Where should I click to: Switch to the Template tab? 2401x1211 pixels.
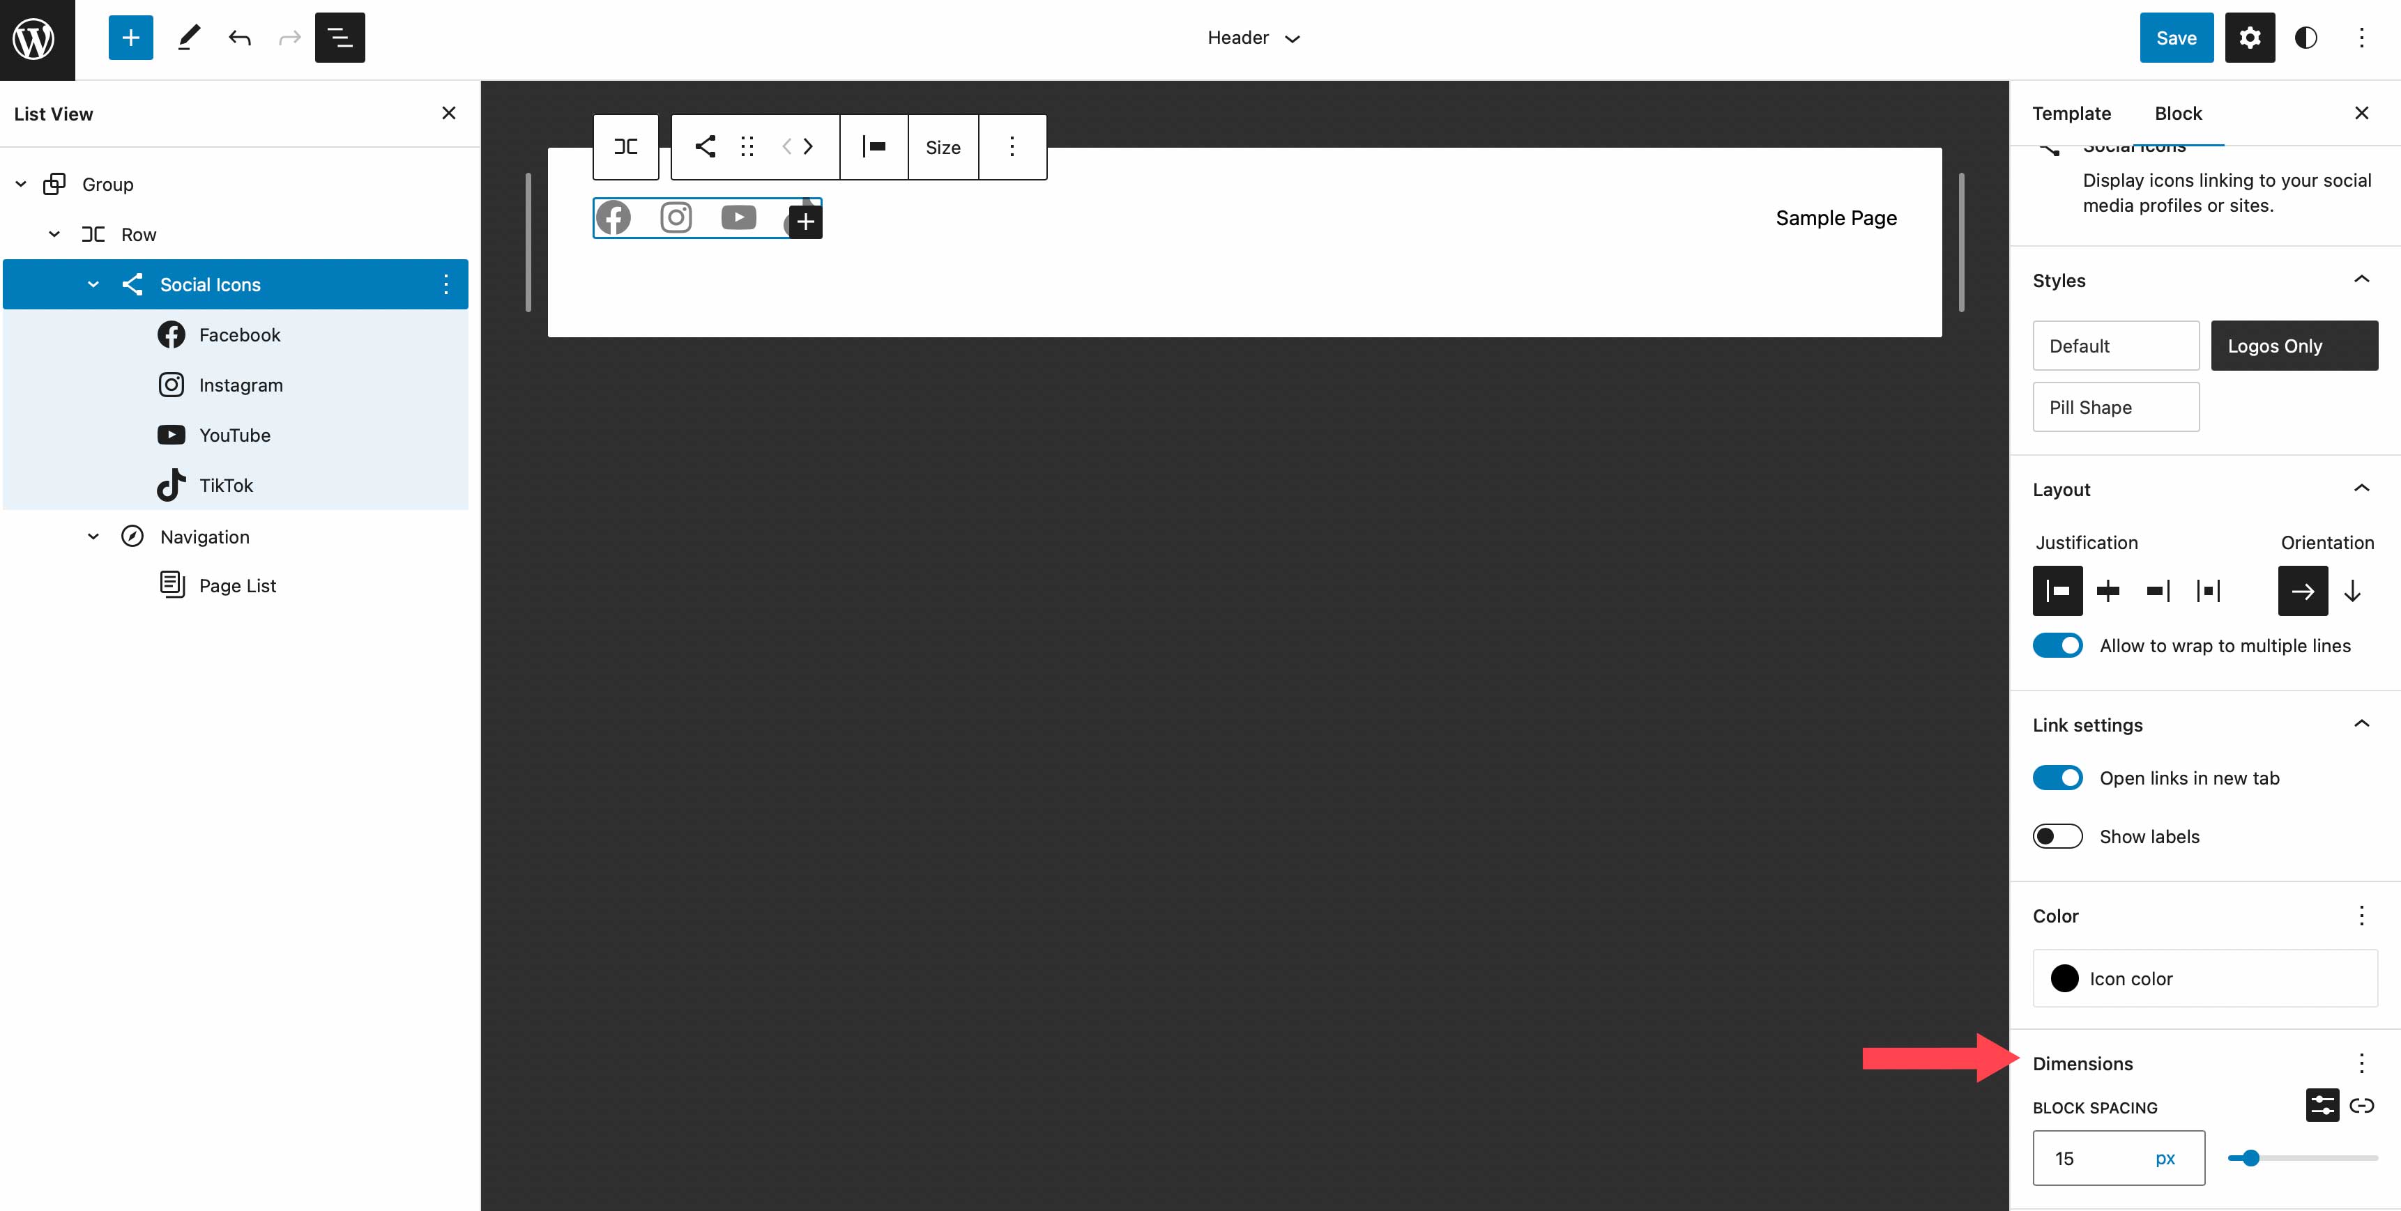pyautogui.click(x=2072, y=113)
